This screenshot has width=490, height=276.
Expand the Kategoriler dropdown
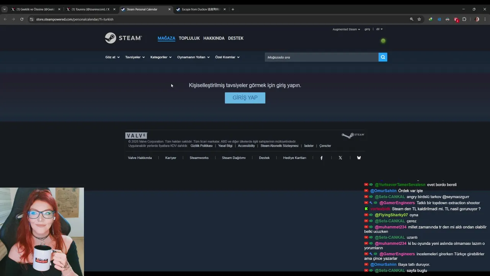tap(161, 57)
